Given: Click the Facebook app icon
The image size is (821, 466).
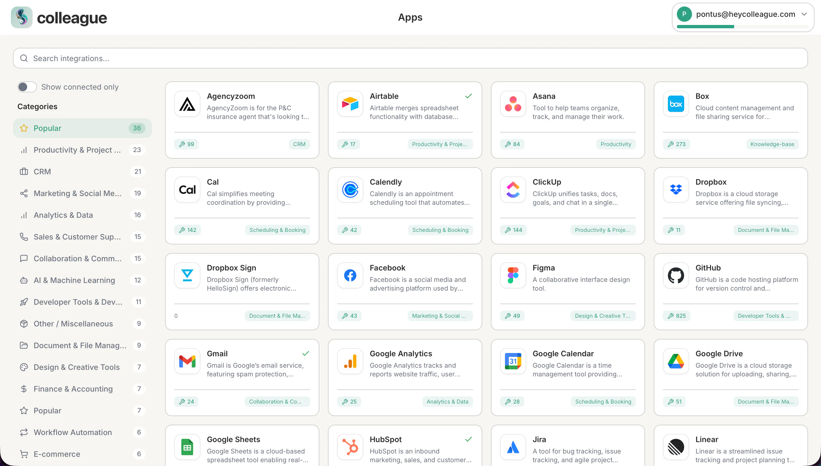Looking at the screenshot, I should click(350, 275).
